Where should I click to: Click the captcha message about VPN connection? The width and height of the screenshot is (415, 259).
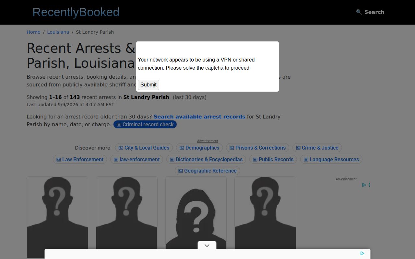pyautogui.click(x=196, y=64)
